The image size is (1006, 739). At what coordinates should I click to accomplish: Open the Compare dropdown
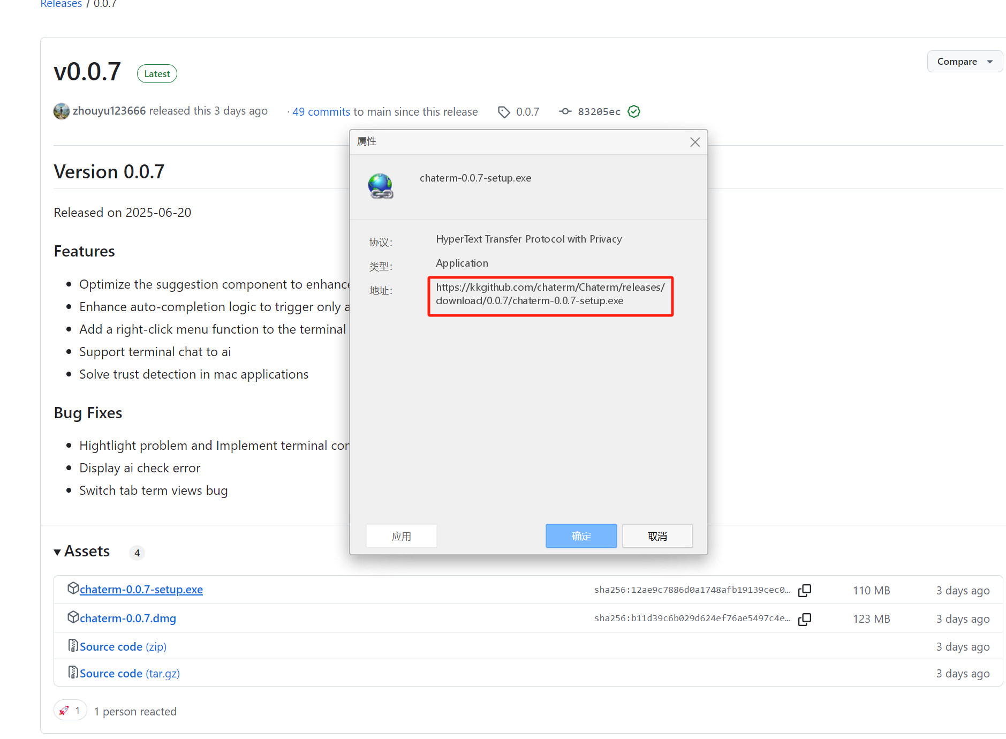point(964,62)
